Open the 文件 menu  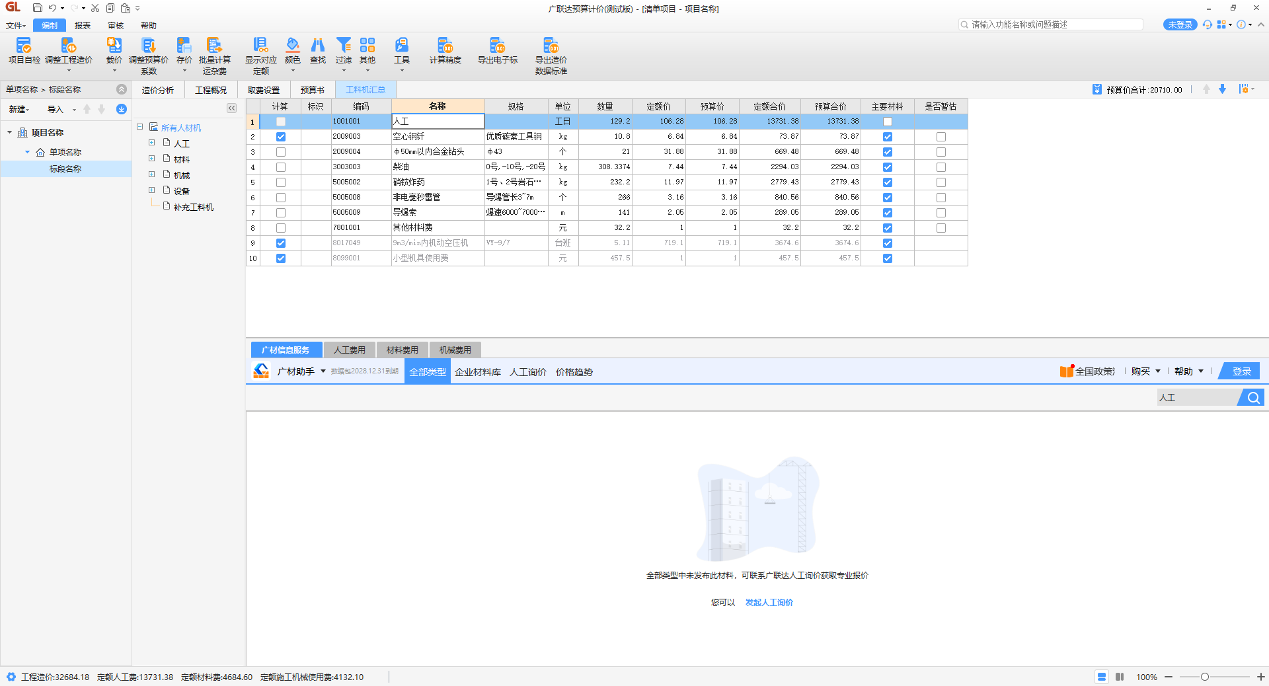tap(16, 25)
